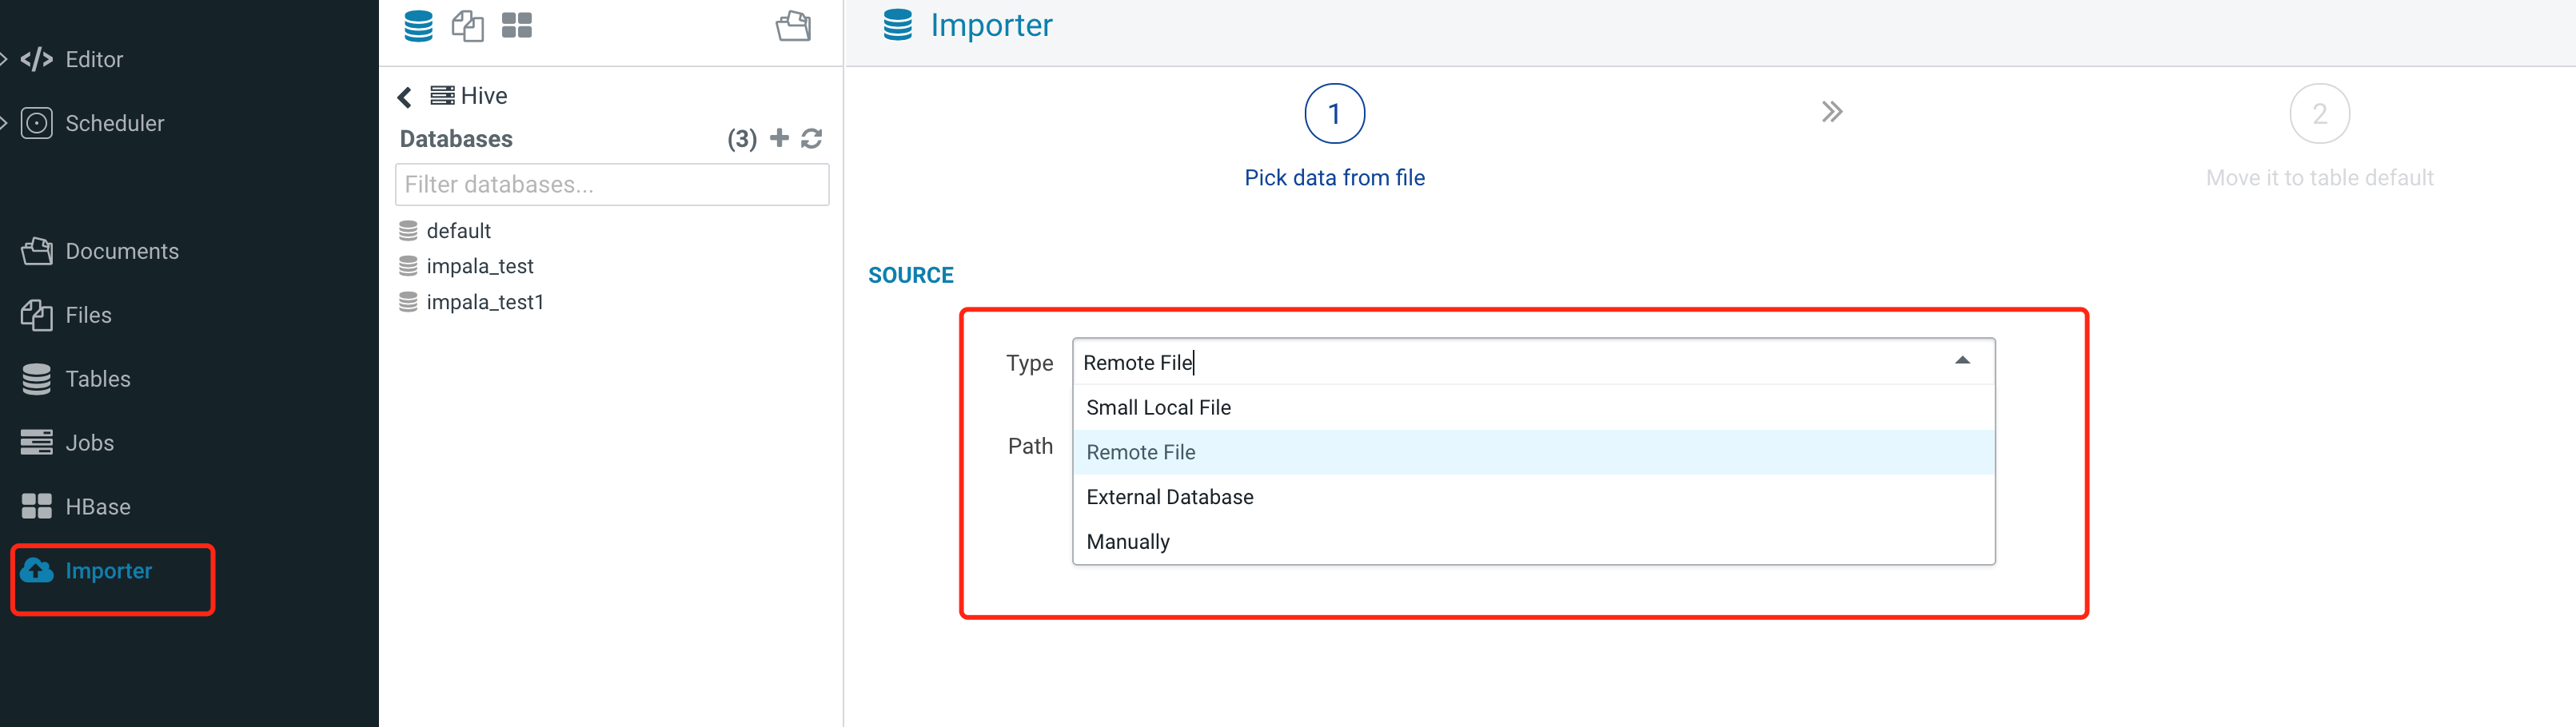Select the Importer cloud upload icon
2576x727 pixels.
(37, 571)
